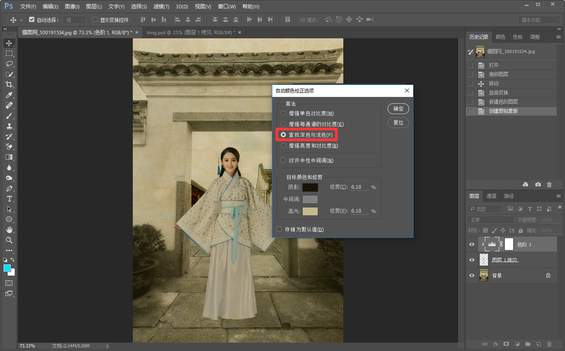Image resolution: width=565 pixels, height=351 pixels.
Task: Click the shadows 修剪(C) value field
Action: [x=360, y=187]
